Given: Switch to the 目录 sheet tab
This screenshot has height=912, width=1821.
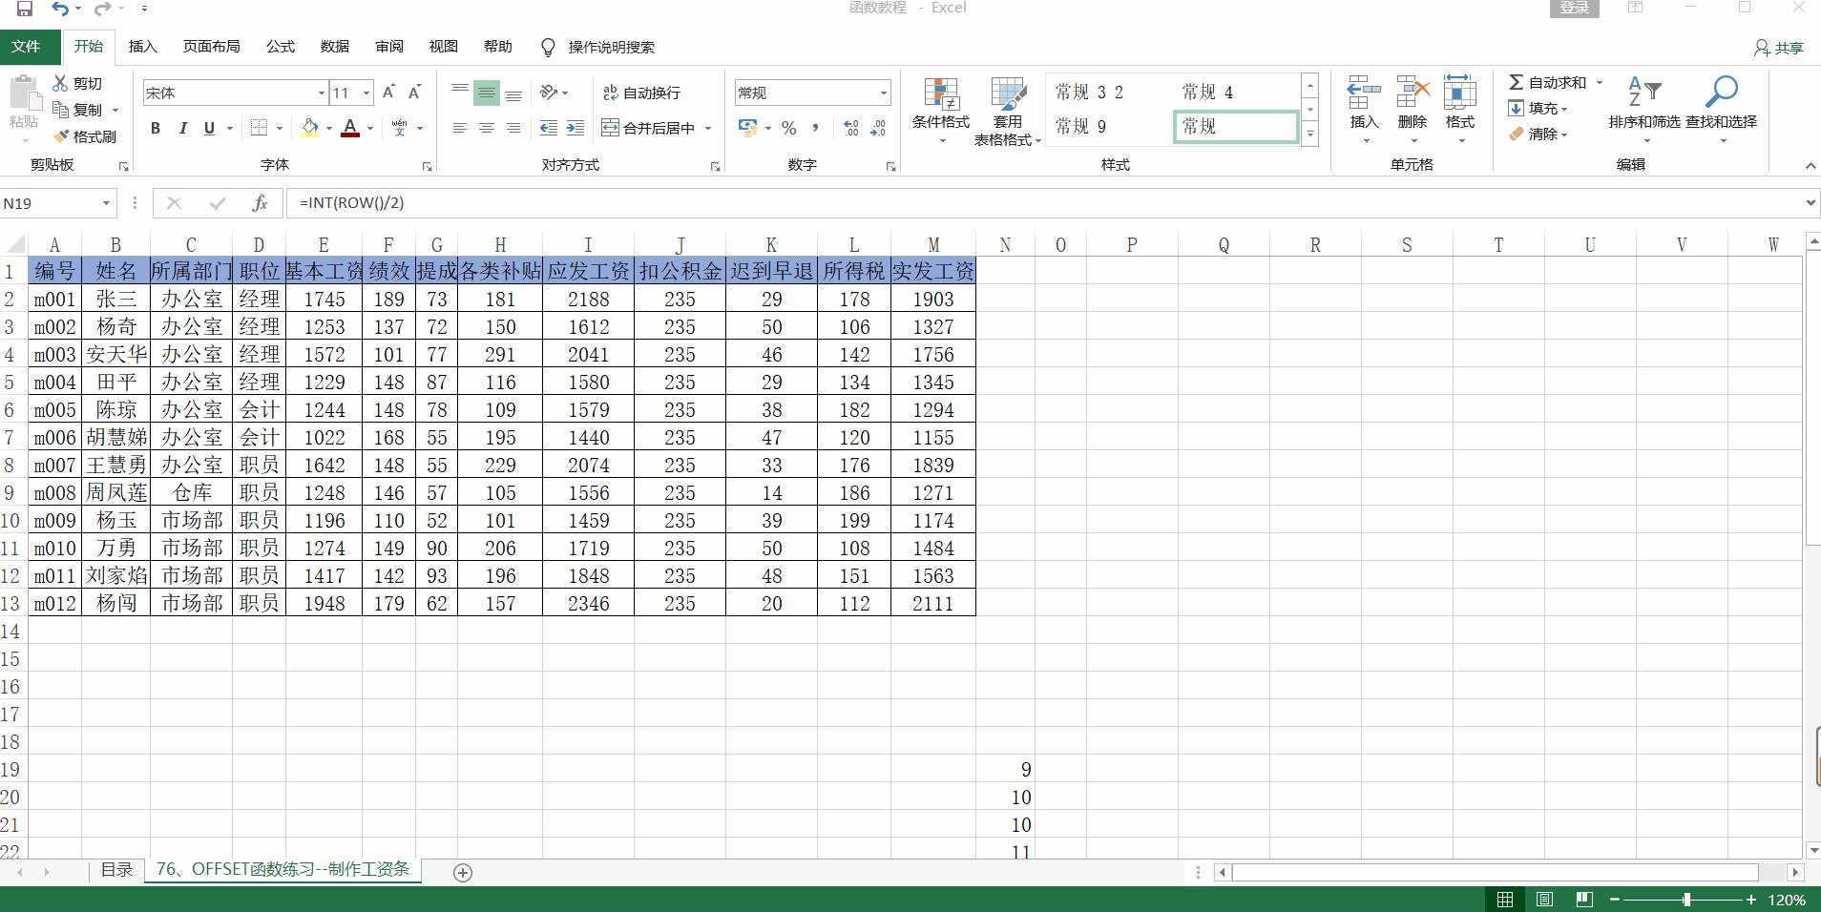Looking at the screenshot, I should 116,870.
